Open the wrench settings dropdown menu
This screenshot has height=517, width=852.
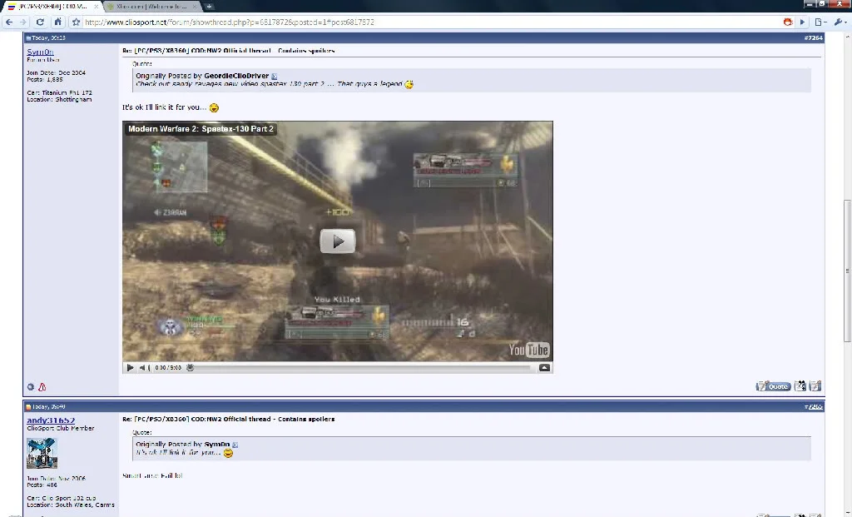pos(840,22)
